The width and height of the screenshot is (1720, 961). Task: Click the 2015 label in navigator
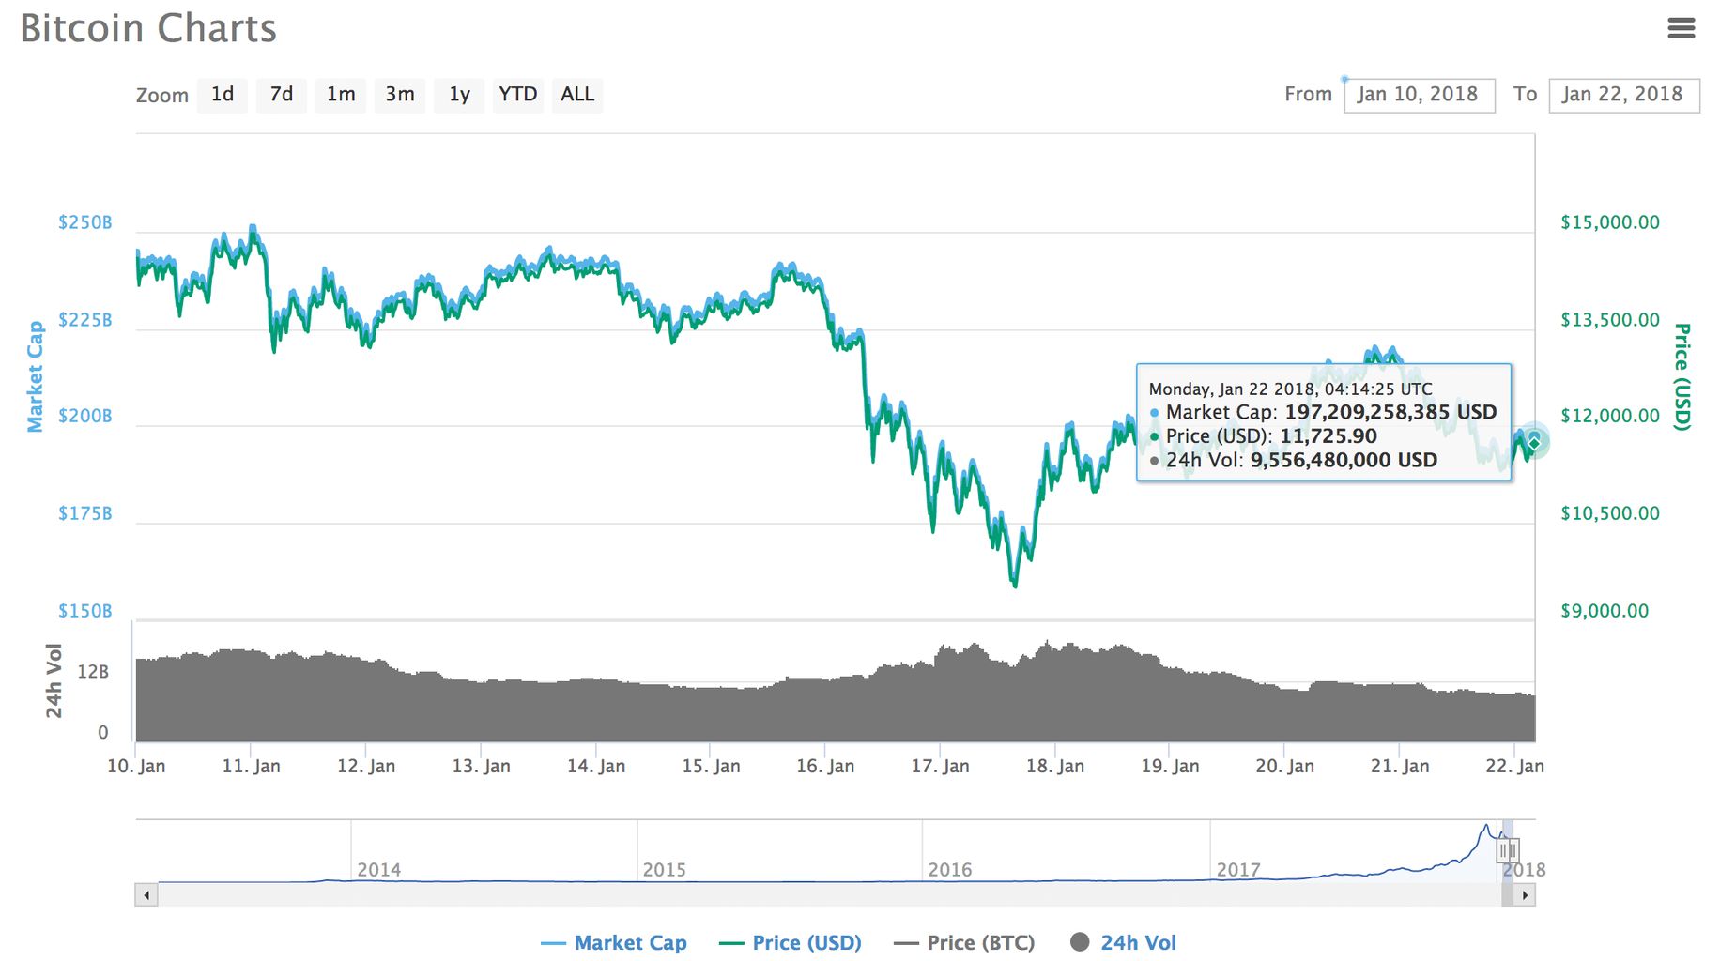665,870
